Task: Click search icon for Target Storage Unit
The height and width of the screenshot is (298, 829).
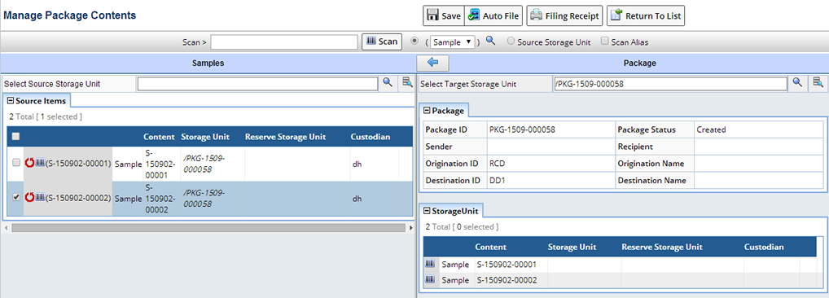Action: [x=797, y=82]
